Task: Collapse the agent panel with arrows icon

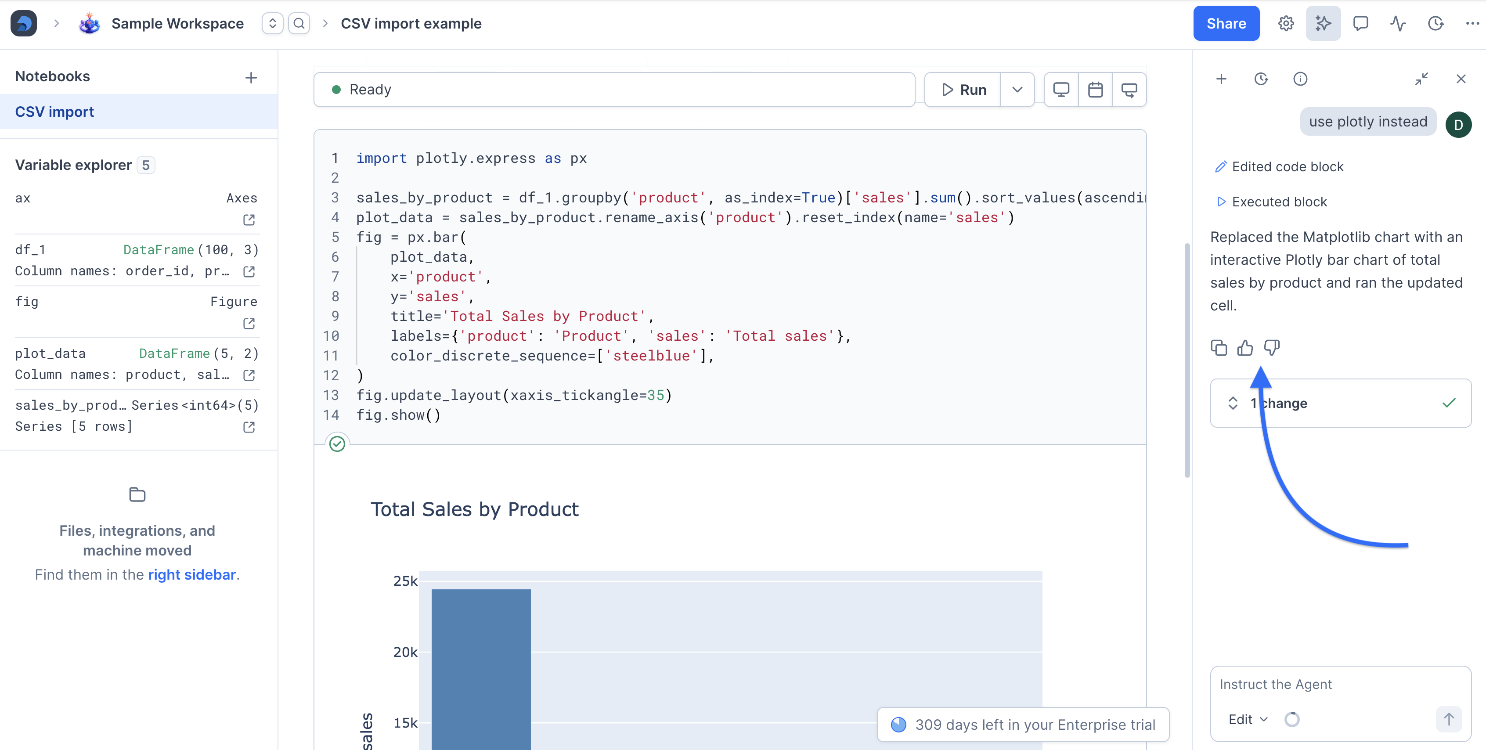Action: (1421, 79)
